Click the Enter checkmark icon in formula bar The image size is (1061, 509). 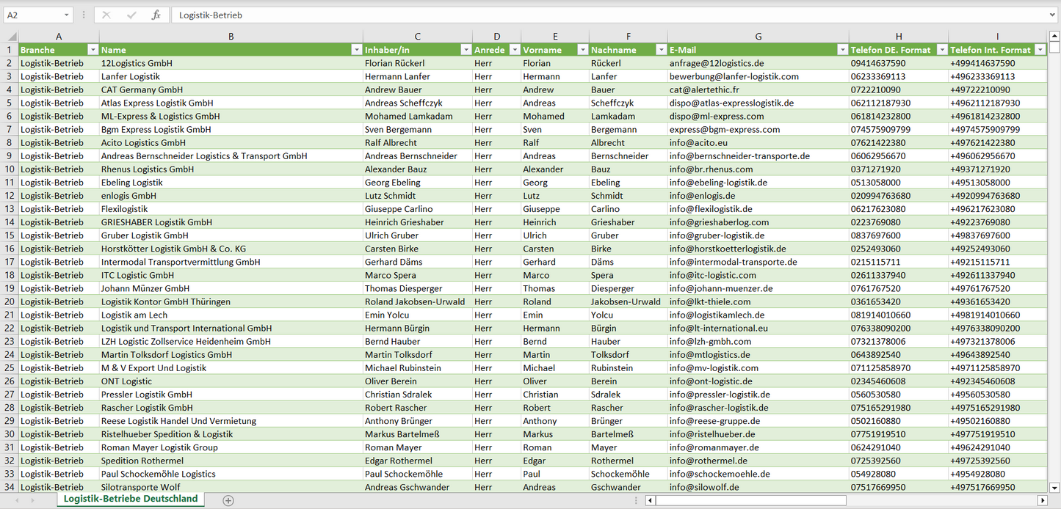coord(131,15)
